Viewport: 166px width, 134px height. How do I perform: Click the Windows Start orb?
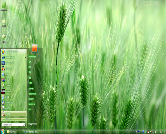(2, 131)
